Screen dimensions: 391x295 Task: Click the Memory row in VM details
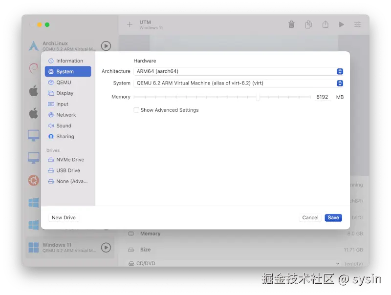point(245,234)
